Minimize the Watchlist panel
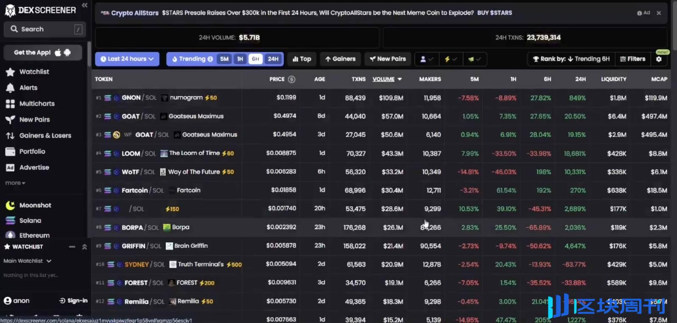This screenshot has height=323, width=677. coord(72,246)
